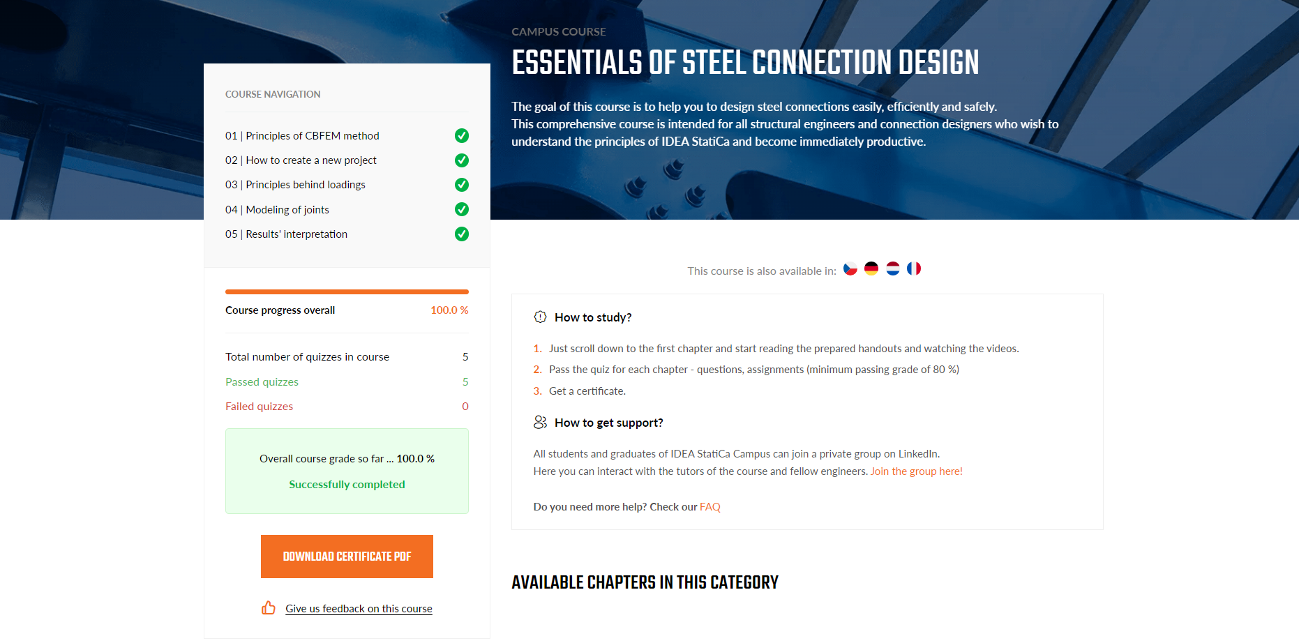Choose the French flag language icon
Image resolution: width=1299 pixels, height=643 pixels.
pyautogui.click(x=914, y=268)
